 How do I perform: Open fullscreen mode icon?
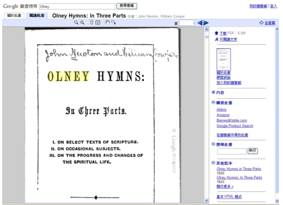pyautogui.click(x=261, y=23)
